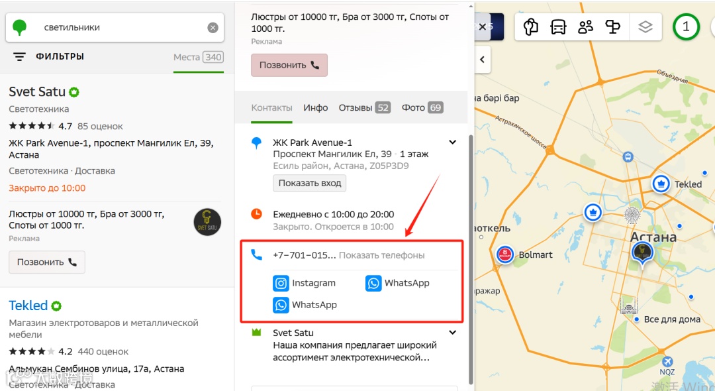
Task: Open the Svet Satu round logo thumbnail
Action: click(x=207, y=222)
